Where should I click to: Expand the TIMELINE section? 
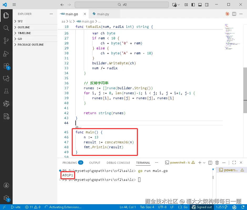[x=35, y=33]
